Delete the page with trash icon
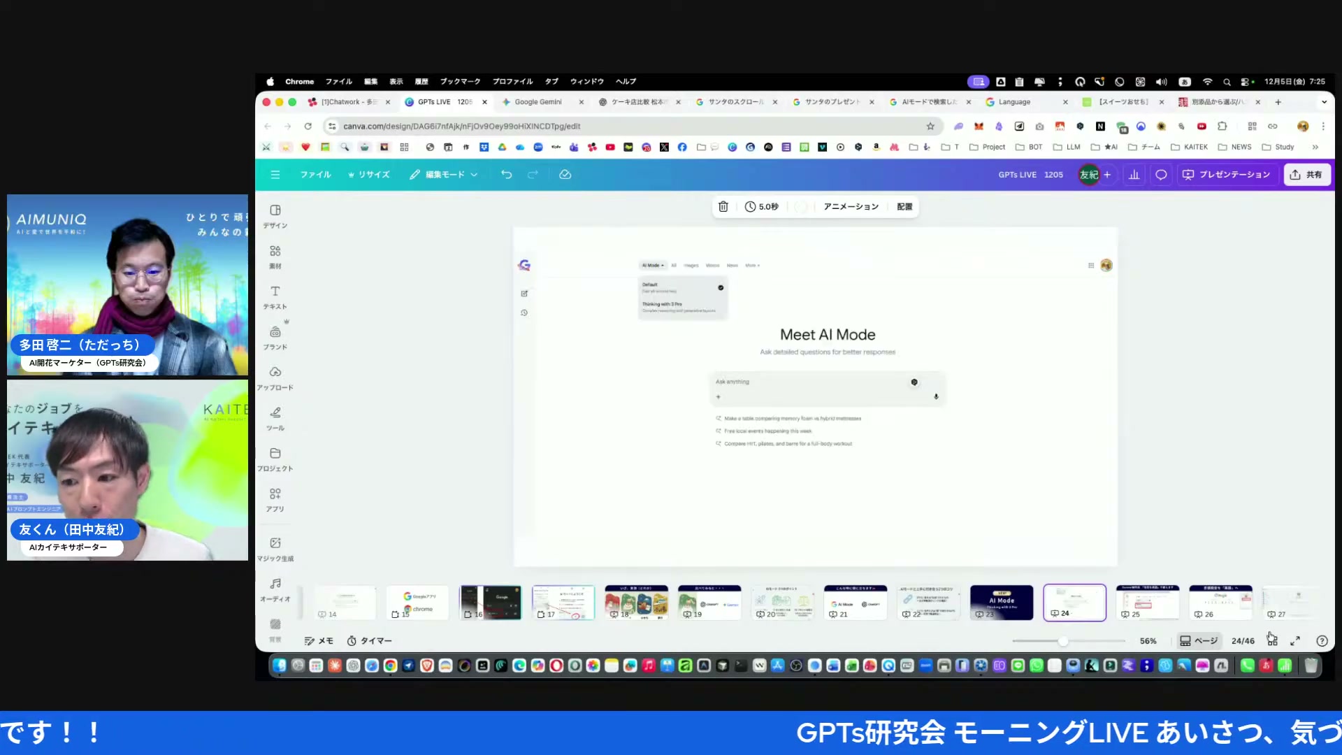This screenshot has width=1342, height=755. tap(723, 207)
